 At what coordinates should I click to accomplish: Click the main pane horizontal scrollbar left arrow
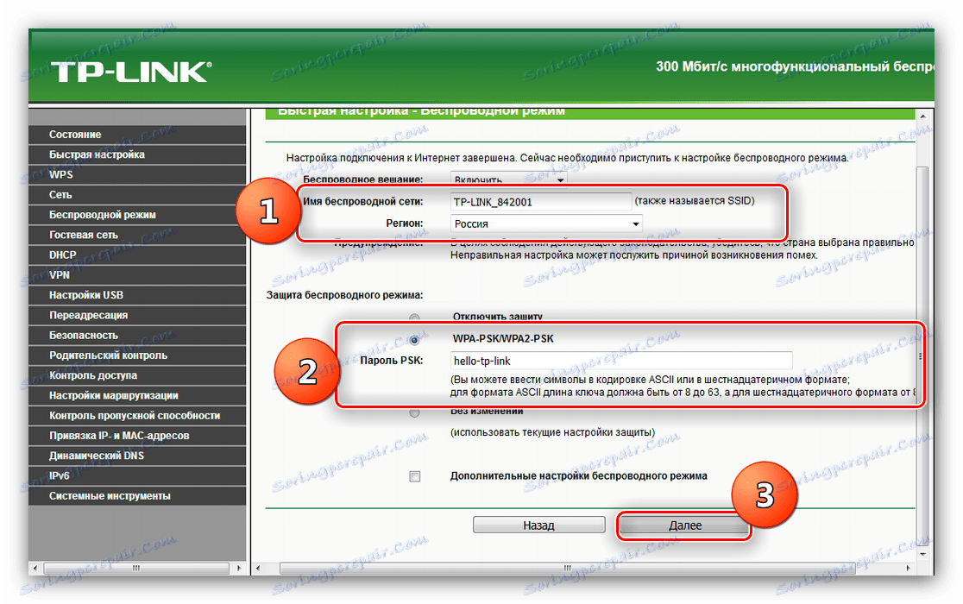pyautogui.click(x=259, y=569)
